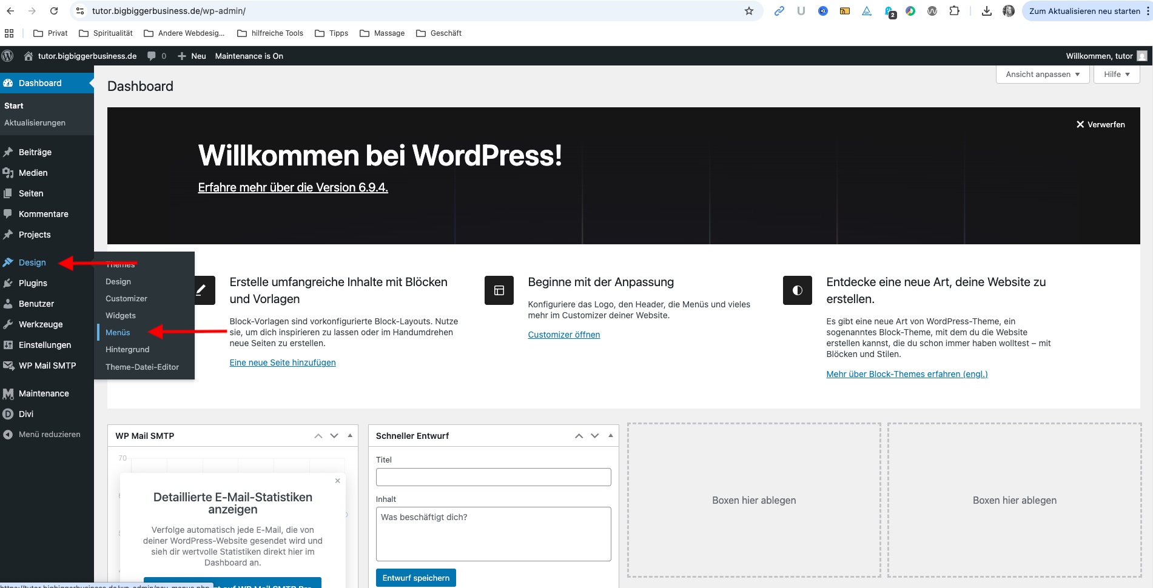This screenshot has height=588, width=1153.
Task: Click the ghost extension icon with badge 2
Action: (x=889, y=12)
